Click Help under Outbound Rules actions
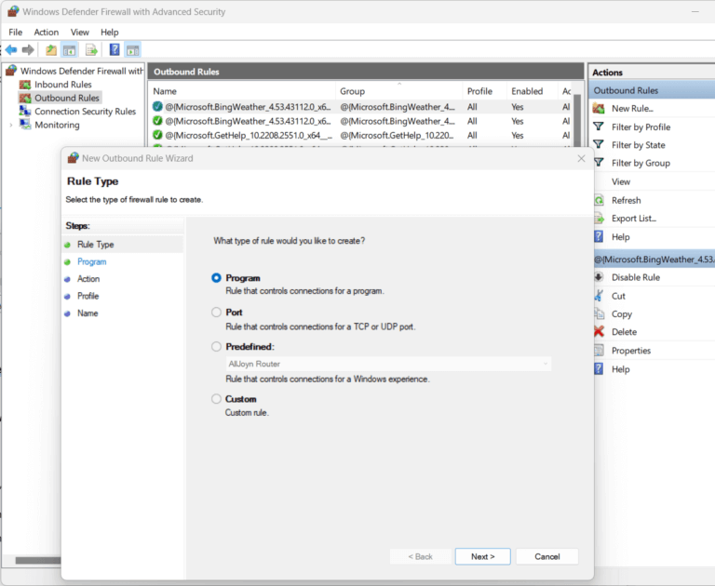Viewport: 715px width, 586px height. point(620,237)
